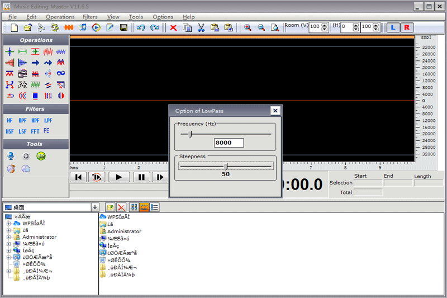Click the media player toolbar icon
This screenshot has height=298, width=447.
96,27
